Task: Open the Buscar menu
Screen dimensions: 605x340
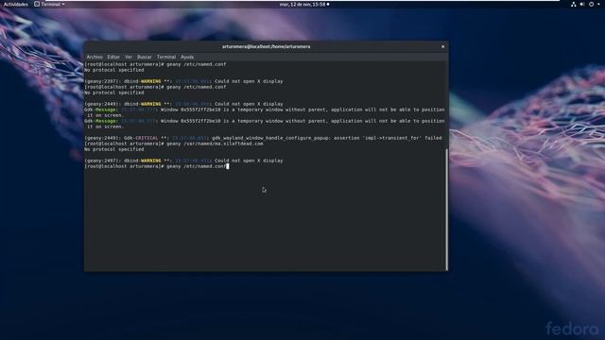Action: point(145,57)
